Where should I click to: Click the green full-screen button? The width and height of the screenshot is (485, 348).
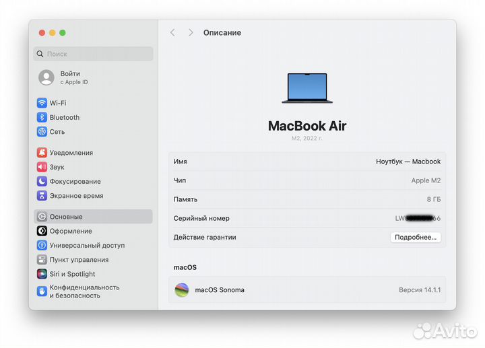pos(63,33)
